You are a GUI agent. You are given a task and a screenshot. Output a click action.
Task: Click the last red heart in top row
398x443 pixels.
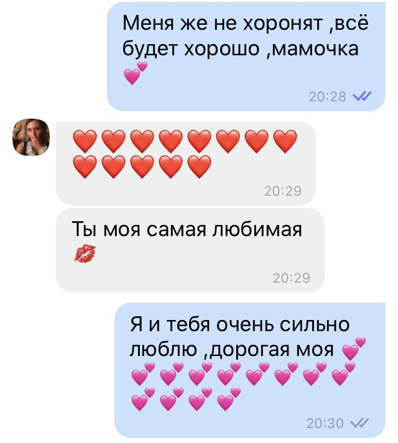(285, 141)
